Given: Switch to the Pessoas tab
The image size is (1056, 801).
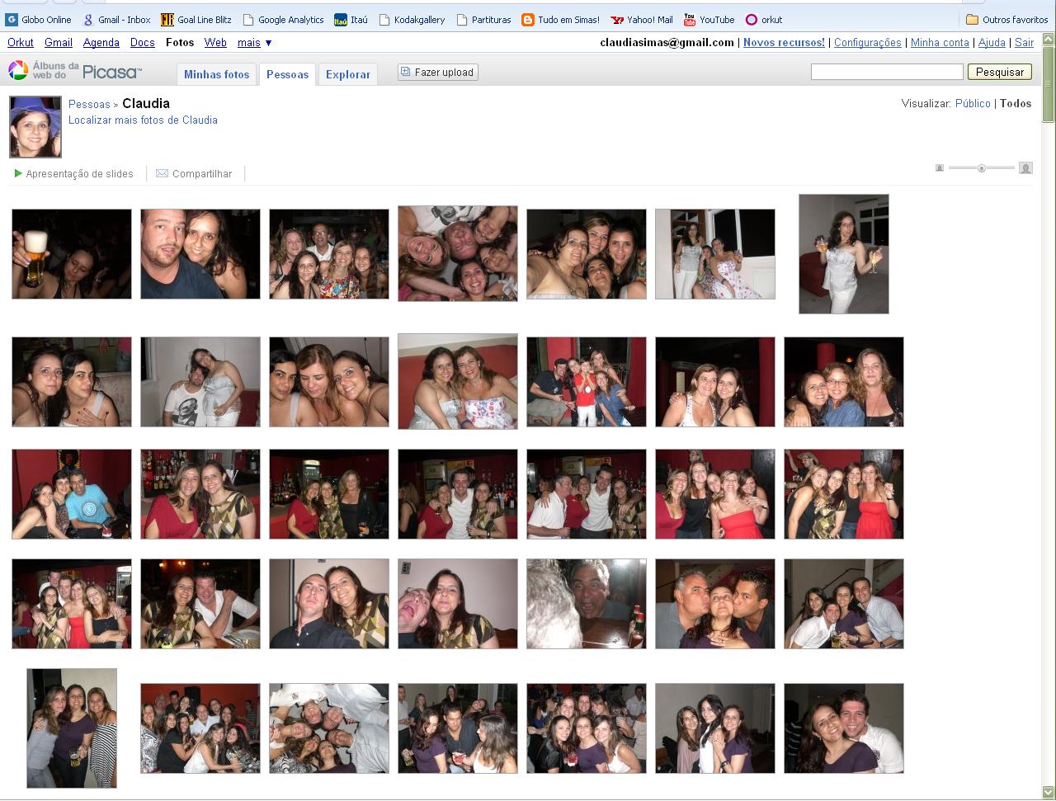Looking at the screenshot, I should 287,74.
